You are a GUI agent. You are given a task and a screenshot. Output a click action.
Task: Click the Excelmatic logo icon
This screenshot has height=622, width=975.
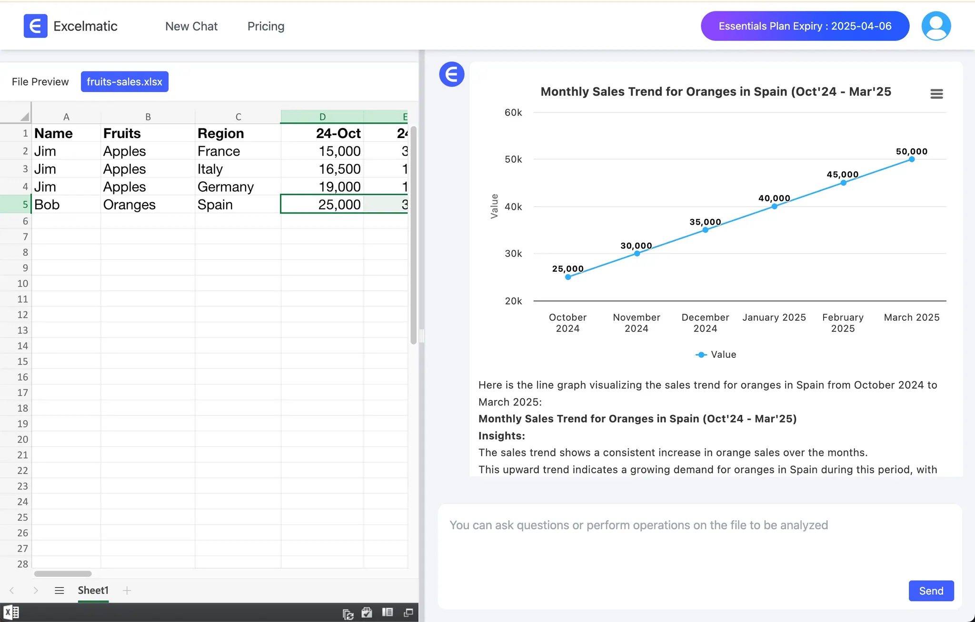tap(35, 26)
